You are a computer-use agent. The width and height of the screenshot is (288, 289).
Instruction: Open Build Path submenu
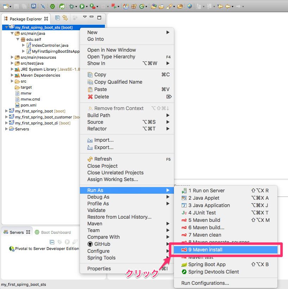127,115
